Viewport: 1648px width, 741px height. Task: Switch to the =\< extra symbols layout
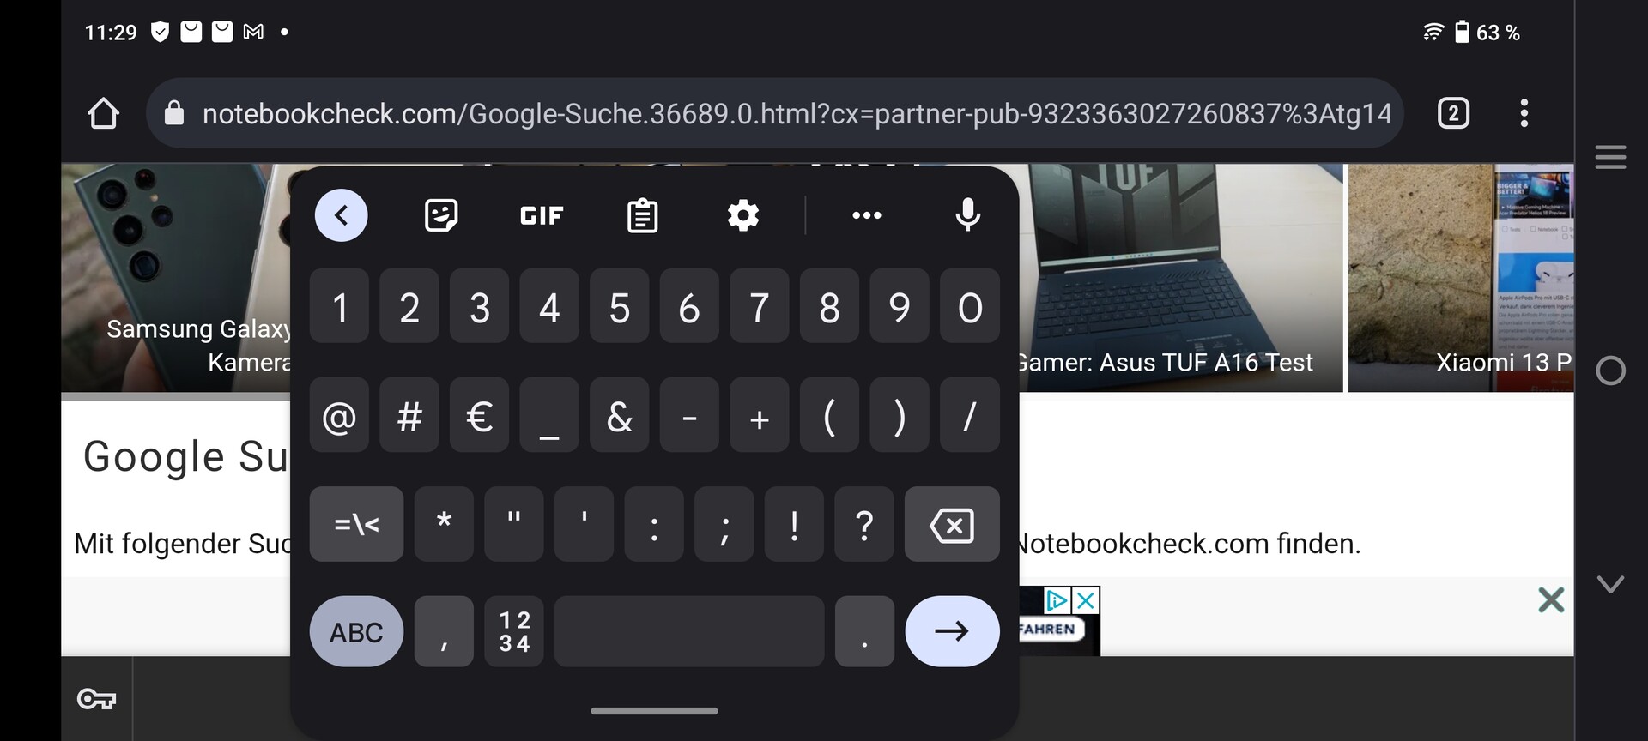coord(356,525)
